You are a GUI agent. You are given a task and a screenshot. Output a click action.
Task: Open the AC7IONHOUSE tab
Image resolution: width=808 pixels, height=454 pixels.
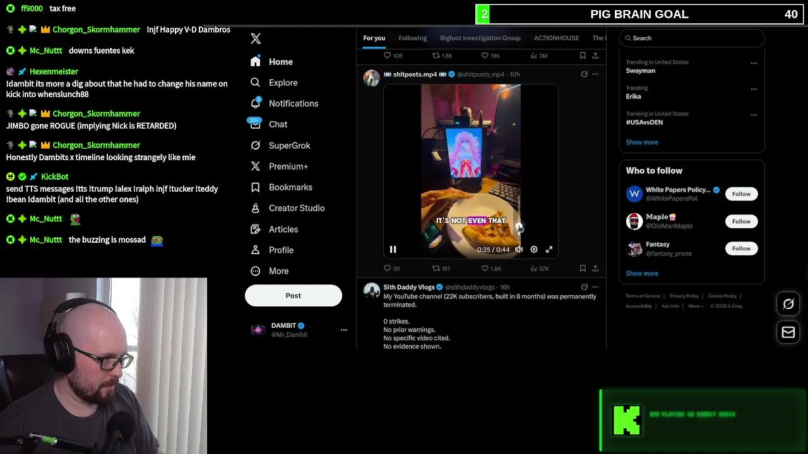pos(556,38)
